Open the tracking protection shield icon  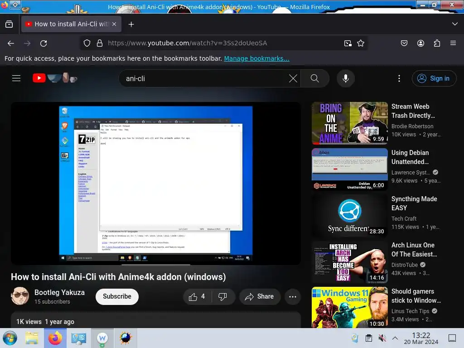(x=87, y=43)
